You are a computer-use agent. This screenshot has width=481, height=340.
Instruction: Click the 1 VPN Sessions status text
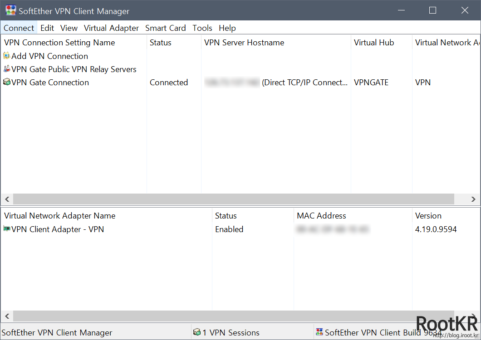click(231, 333)
